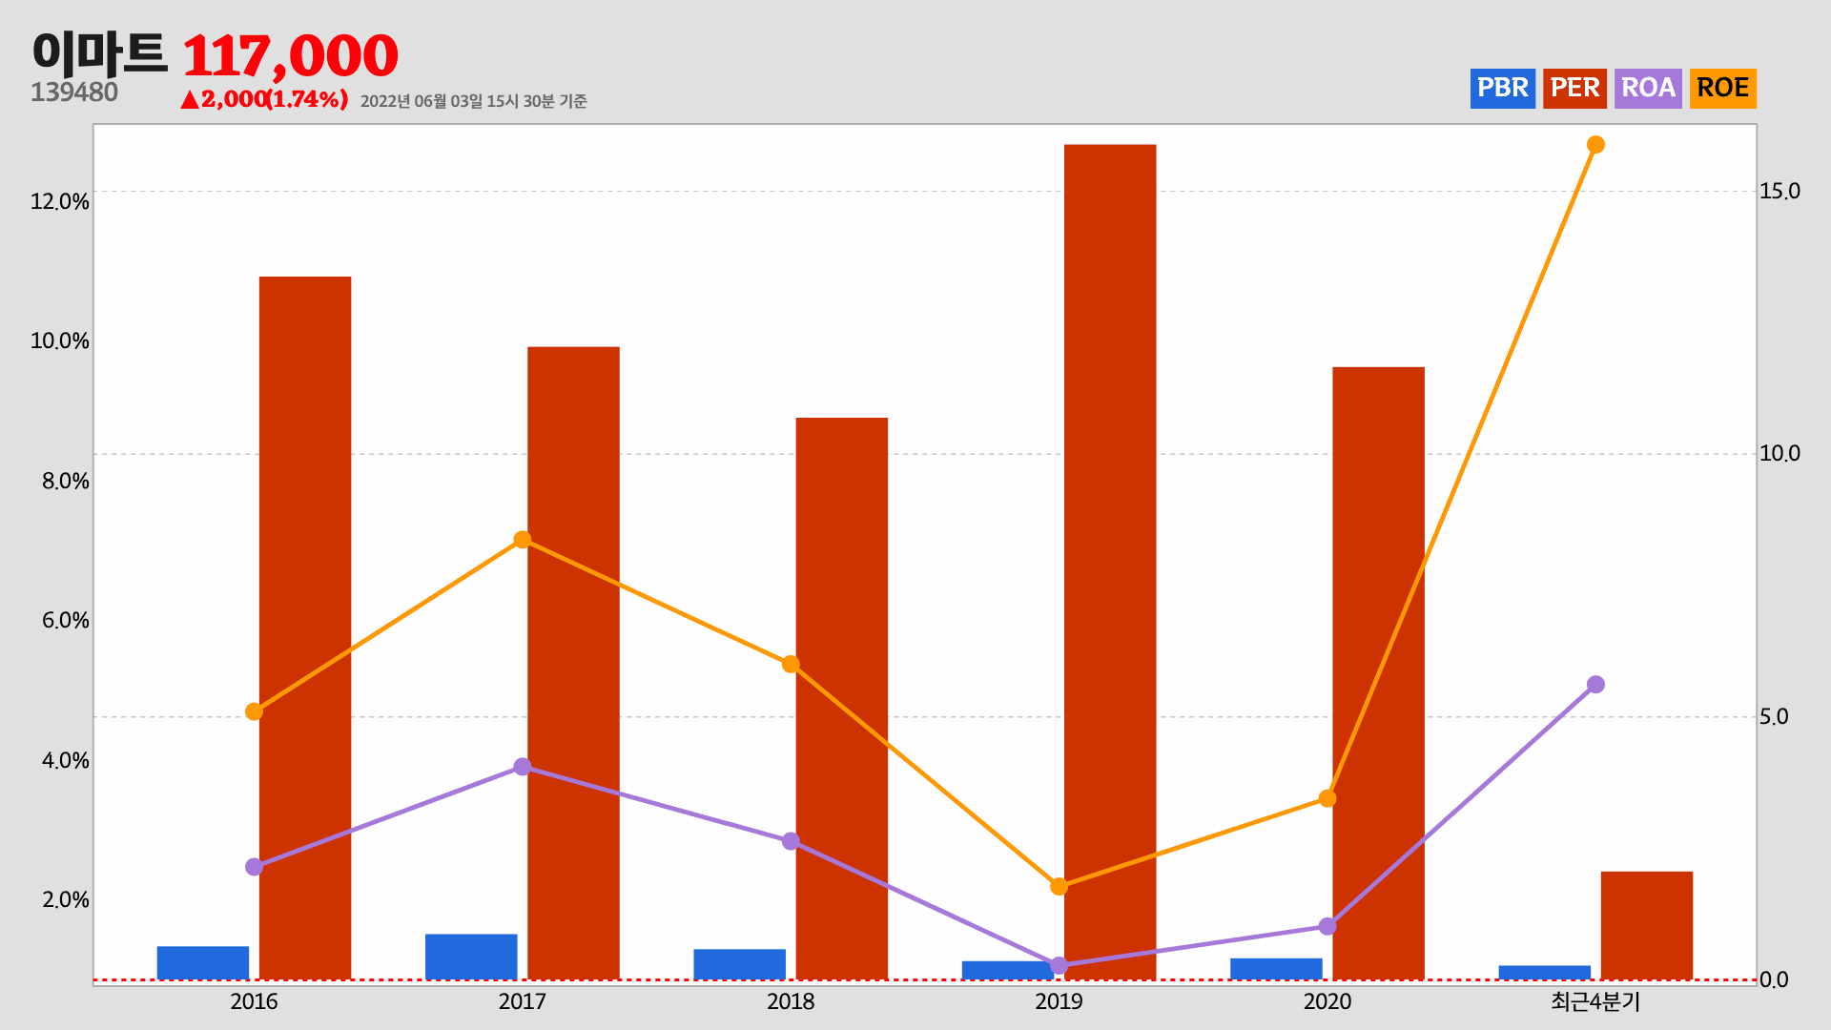Image resolution: width=1831 pixels, height=1030 pixels.
Task: Click the 12.0% left axis label
Action: coord(60,201)
